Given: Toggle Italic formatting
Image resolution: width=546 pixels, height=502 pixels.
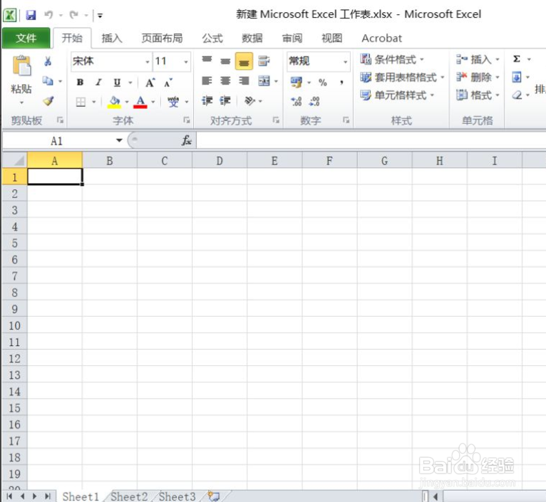Looking at the screenshot, I should (98, 83).
